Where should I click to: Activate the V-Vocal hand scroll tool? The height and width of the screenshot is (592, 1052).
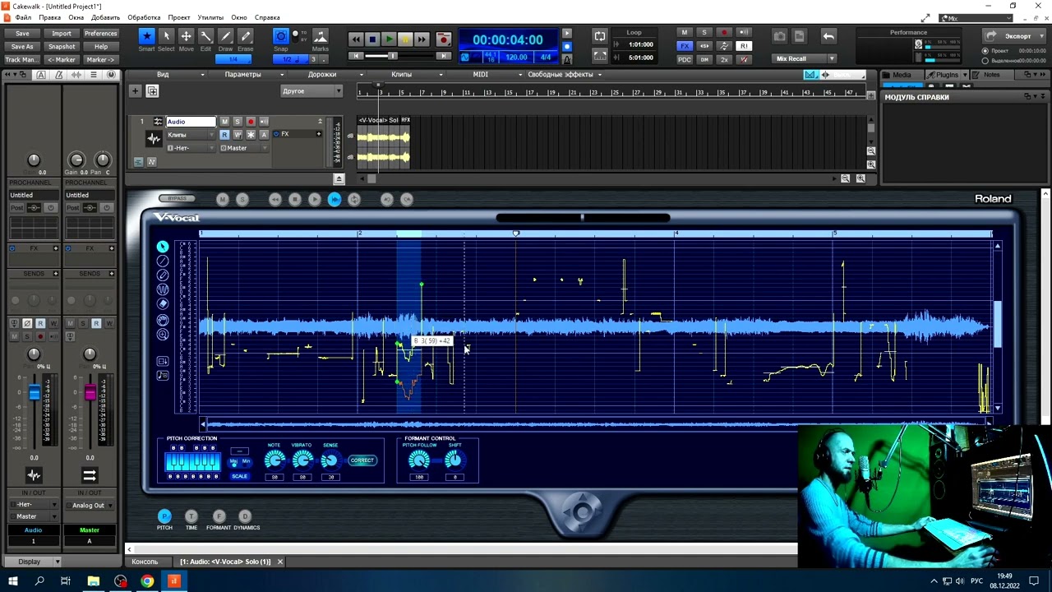163,320
